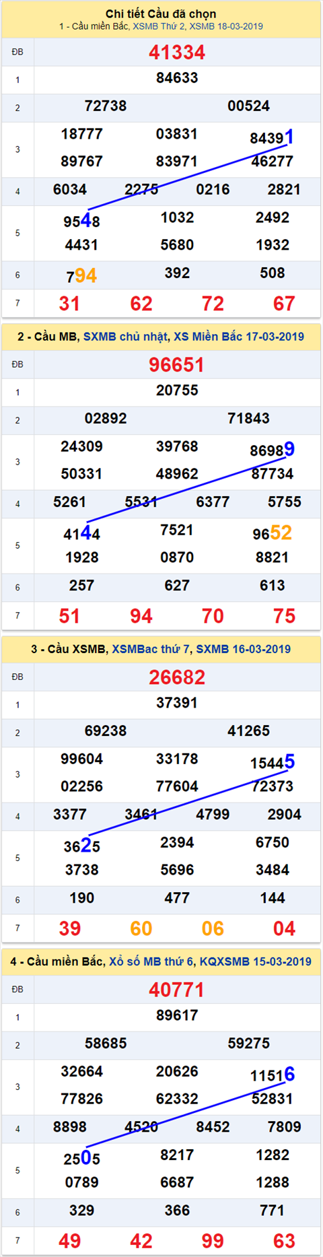Click fourth prize number 6034
The width and height of the screenshot is (323, 1257).
[70, 190]
